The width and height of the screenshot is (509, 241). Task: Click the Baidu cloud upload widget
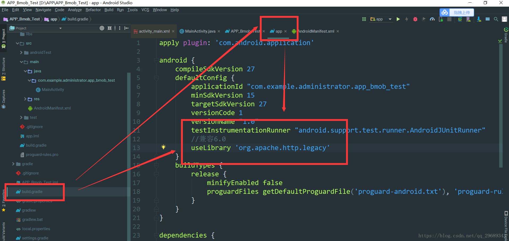coord(457,12)
